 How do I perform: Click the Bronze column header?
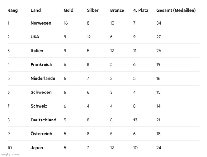(x=117, y=10)
